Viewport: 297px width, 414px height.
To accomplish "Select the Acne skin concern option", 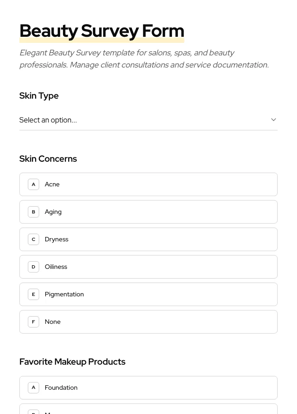I will pos(148,184).
